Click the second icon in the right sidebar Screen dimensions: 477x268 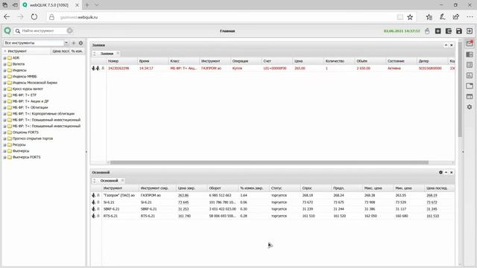[470, 54]
